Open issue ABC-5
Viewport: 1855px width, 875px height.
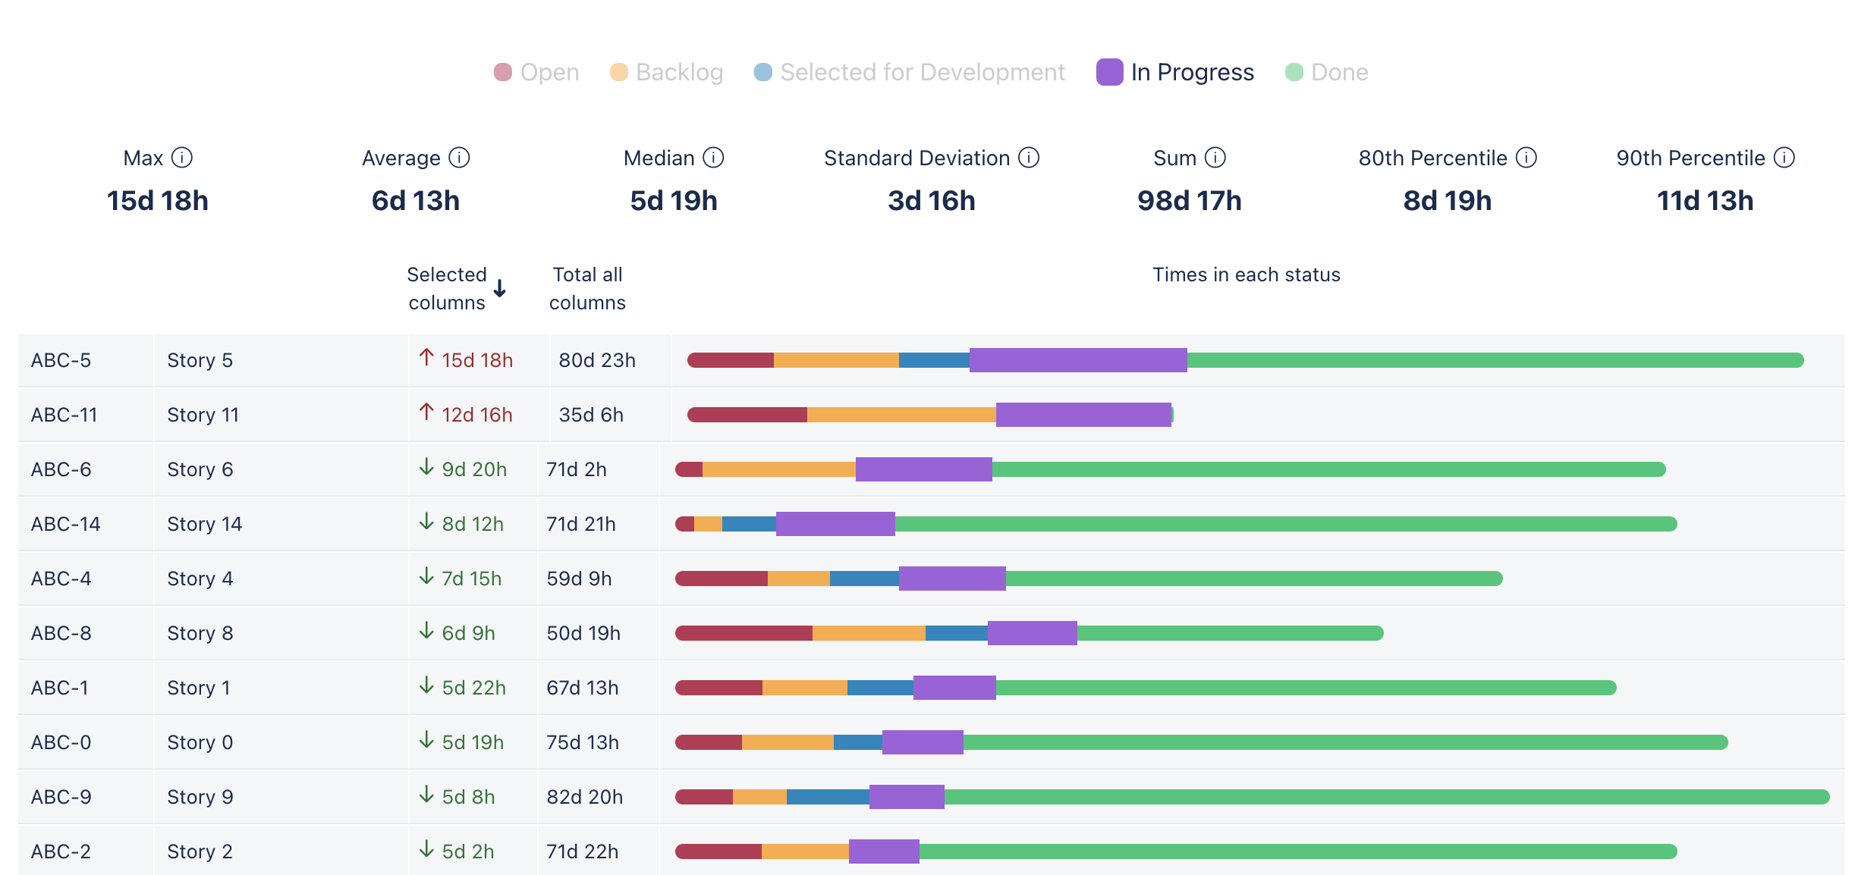[x=61, y=360]
